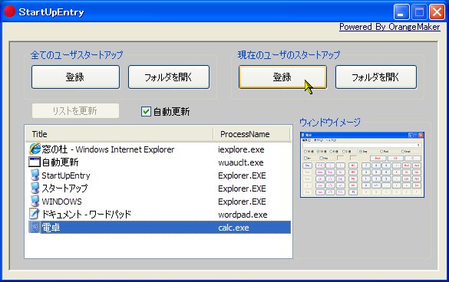449x282 pixels.
Task: Click the computer icon beside スタートアップ row
Action: pyautogui.click(x=35, y=189)
